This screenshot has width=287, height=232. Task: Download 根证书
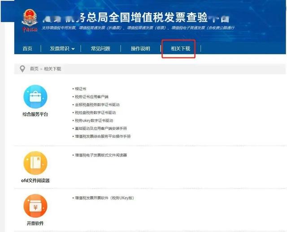[80, 89]
